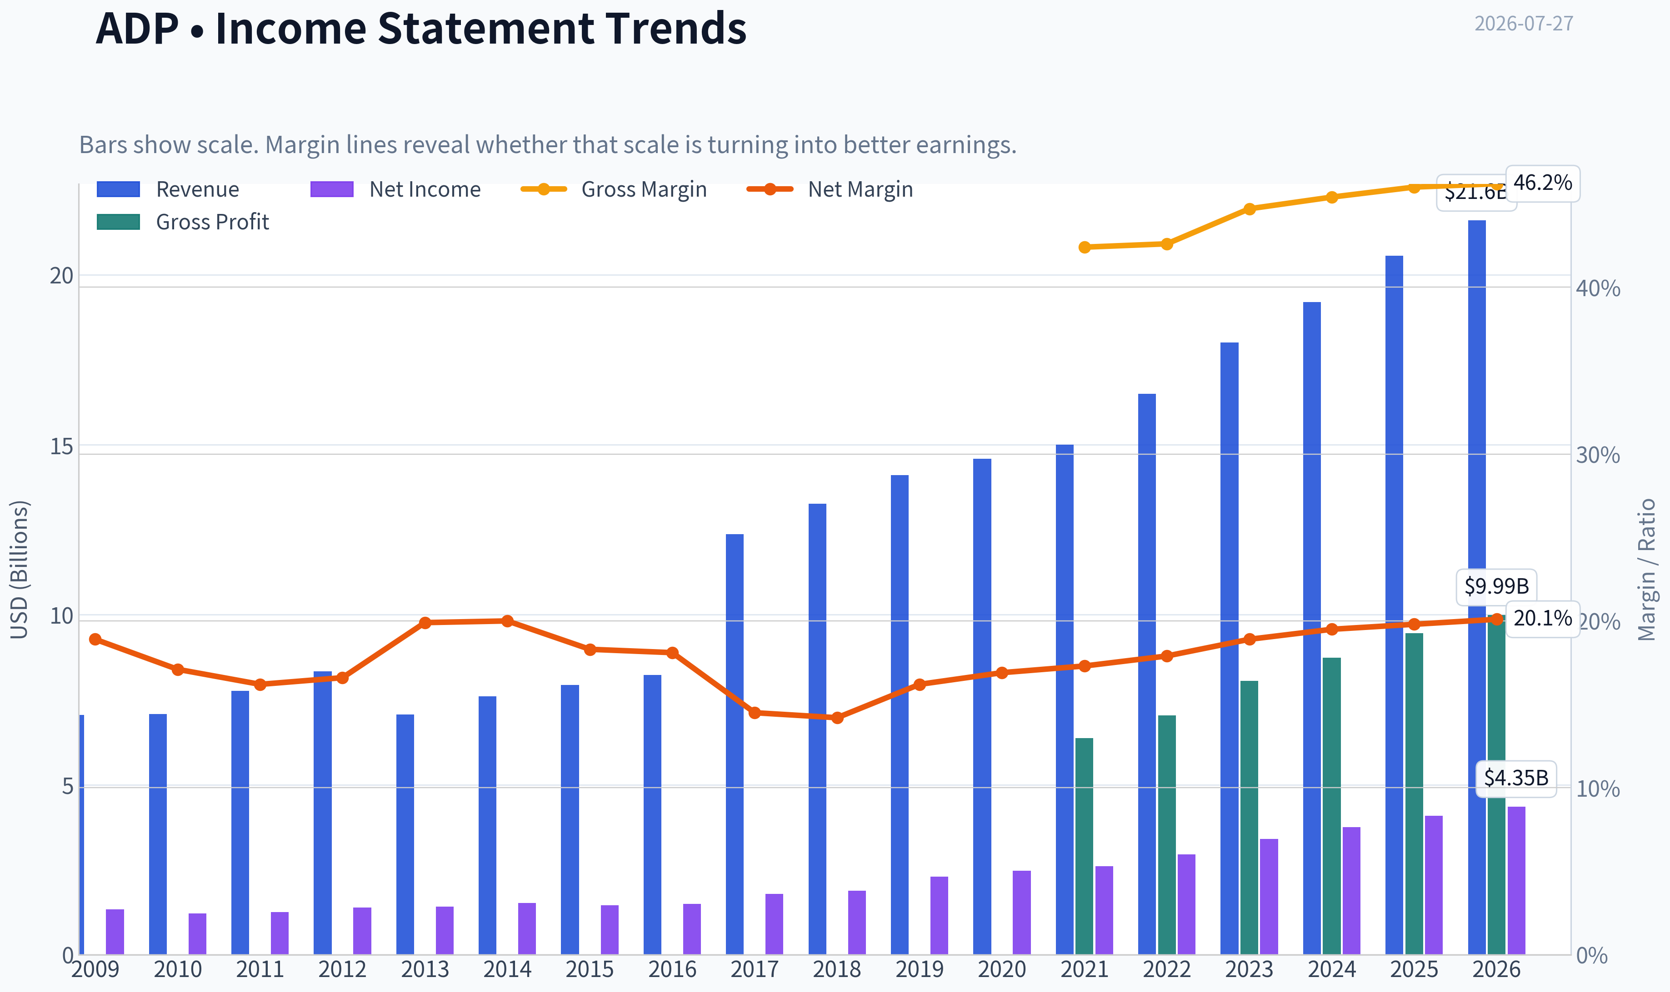Click the 46.2% gross margin label
The image size is (1670, 992).
point(1543,183)
